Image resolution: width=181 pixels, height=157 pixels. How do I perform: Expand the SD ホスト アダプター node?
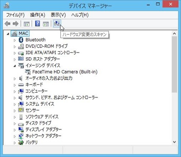pyautogui.click(x=15, y=60)
